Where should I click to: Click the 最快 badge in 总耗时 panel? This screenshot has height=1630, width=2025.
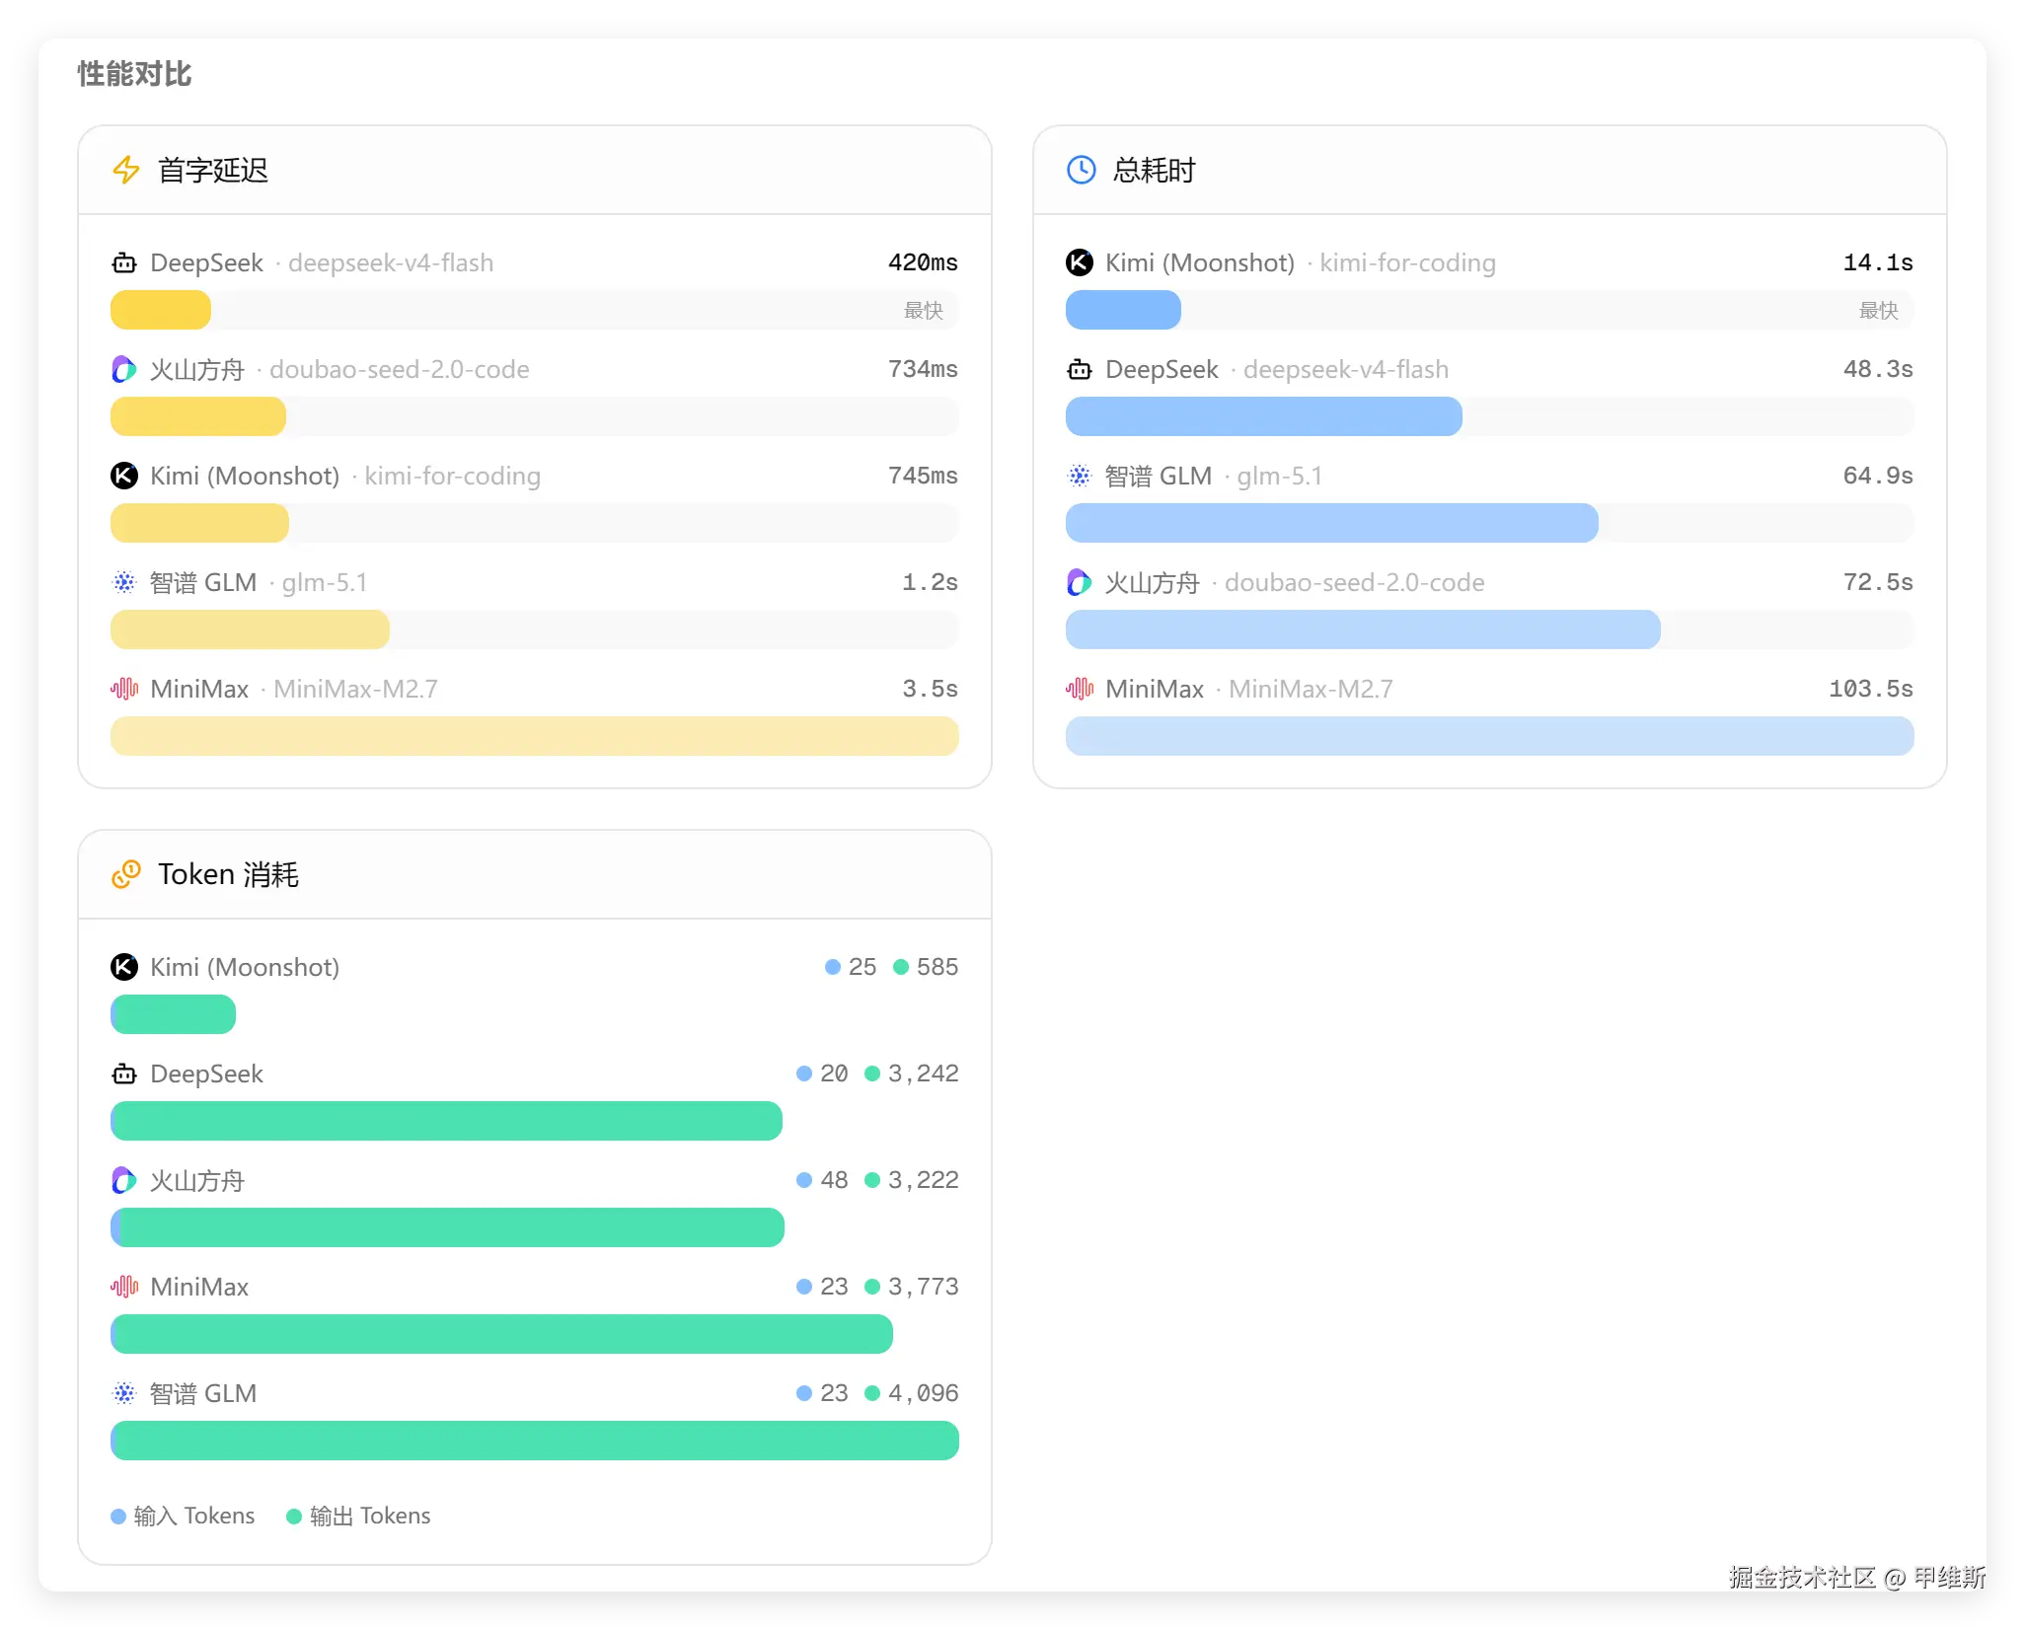pyautogui.click(x=1878, y=310)
